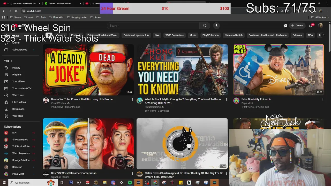Image resolution: width=331 pixels, height=186 pixels.
Task: Open the Stream bookmarks folder
Action: pos(16,17)
